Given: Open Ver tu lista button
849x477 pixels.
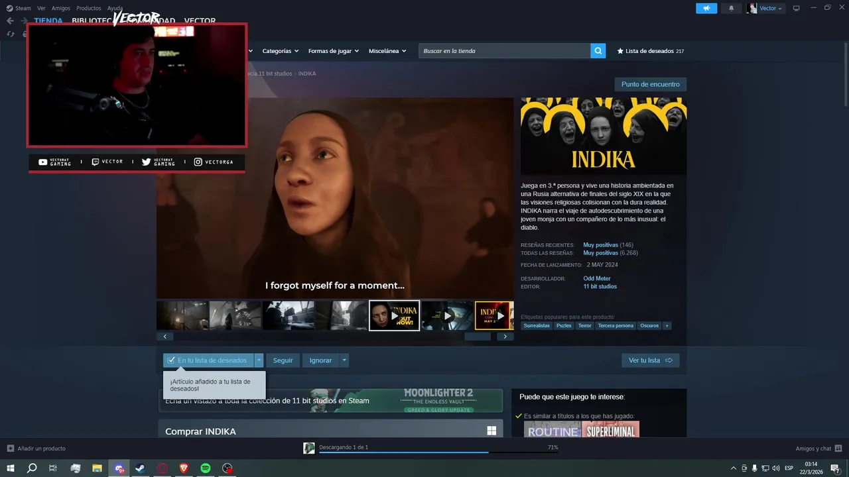Looking at the screenshot, I should (650, 360).
